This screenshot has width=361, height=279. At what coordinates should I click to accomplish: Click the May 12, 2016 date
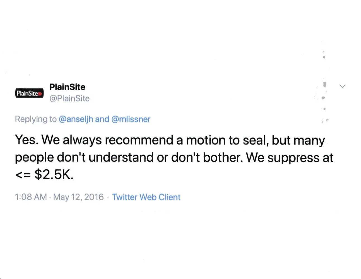pos(78,197)
